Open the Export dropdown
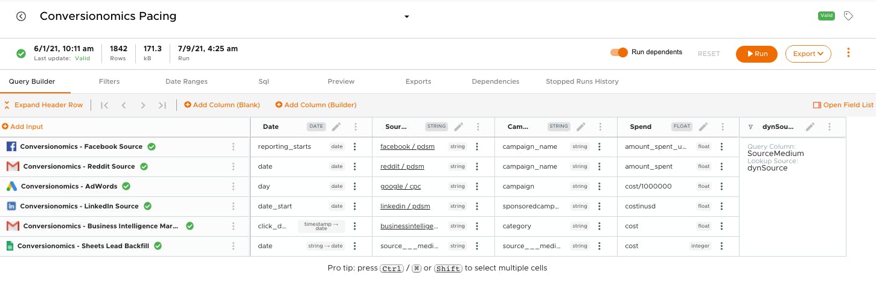Screen dimensions: 876x306 [808, 54]
